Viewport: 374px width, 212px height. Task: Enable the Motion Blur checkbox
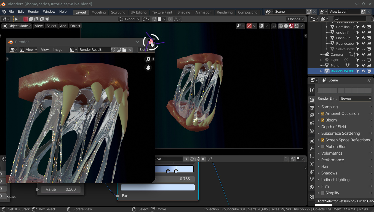(x=323, y=147)
